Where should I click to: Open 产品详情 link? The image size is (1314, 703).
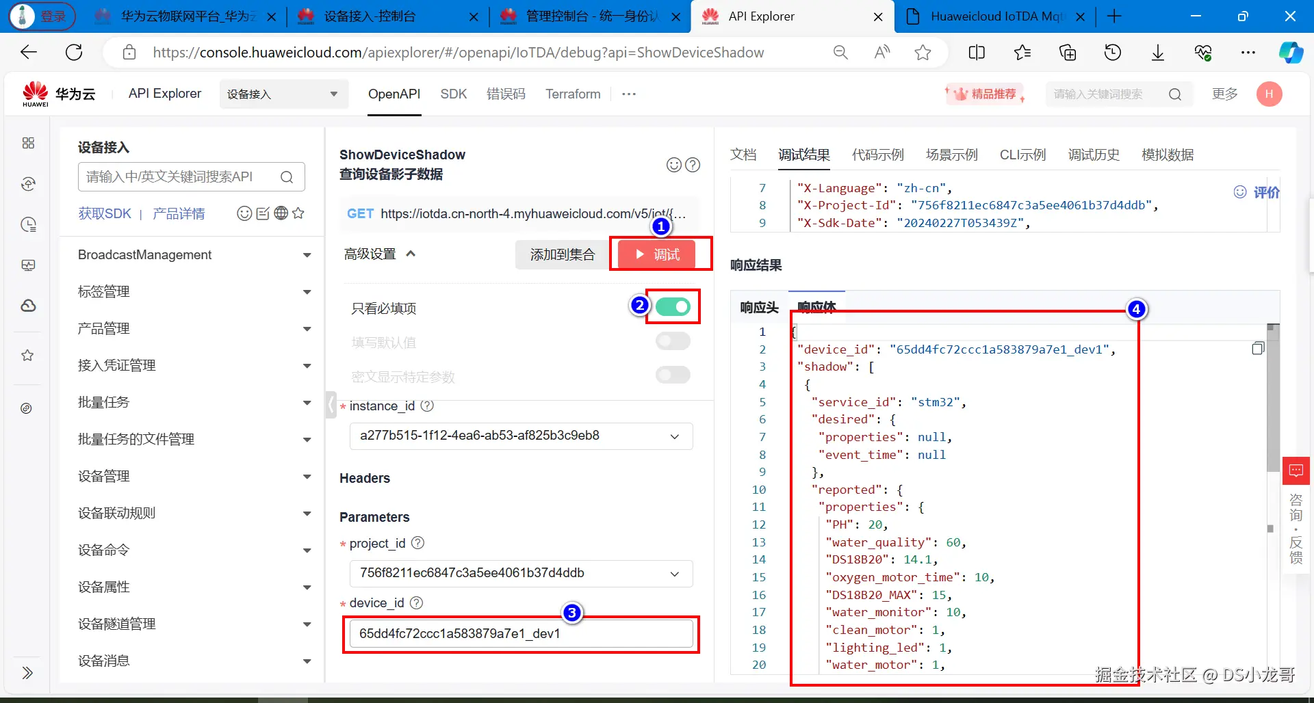[179, 214]
